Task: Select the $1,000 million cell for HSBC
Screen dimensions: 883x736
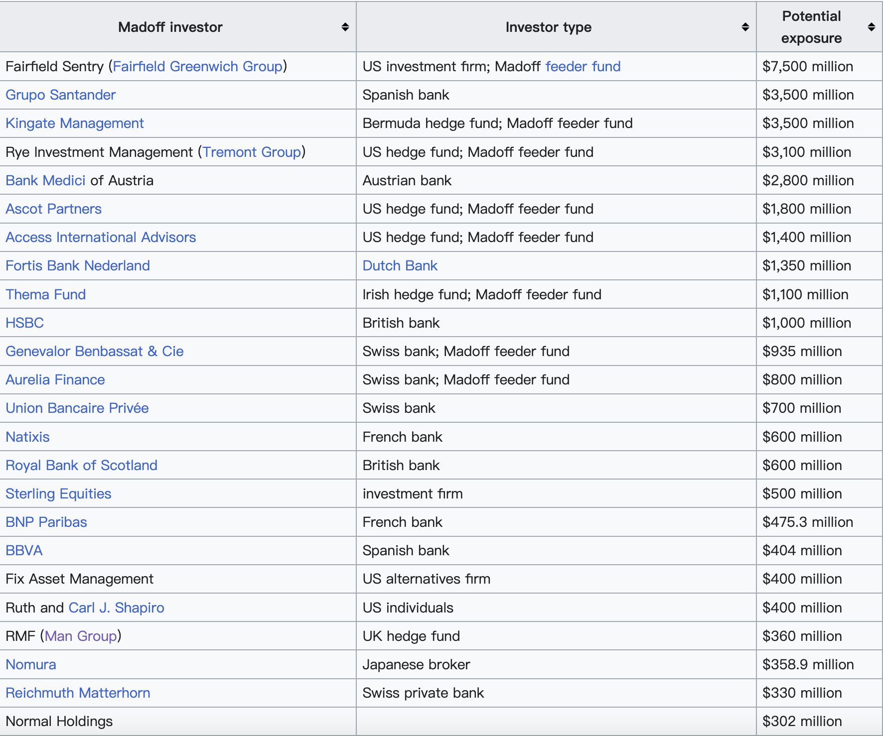Action: (x=819, y=323)
